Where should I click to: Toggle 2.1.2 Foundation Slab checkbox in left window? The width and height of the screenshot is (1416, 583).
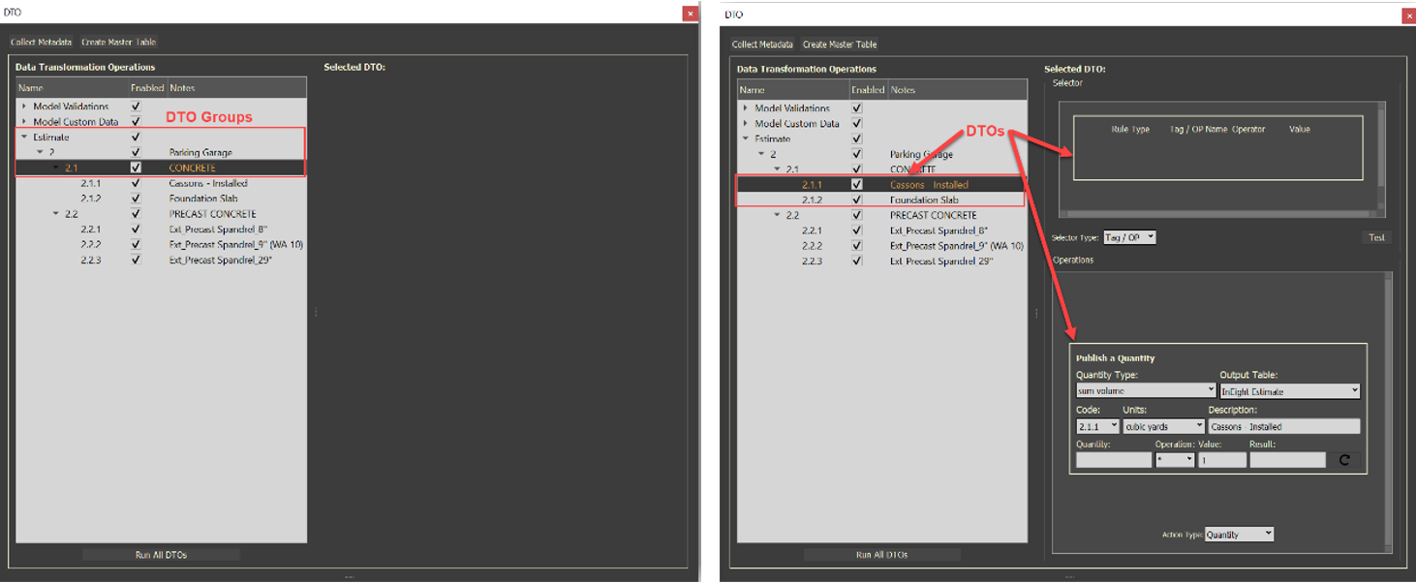[x=136, y=199]
